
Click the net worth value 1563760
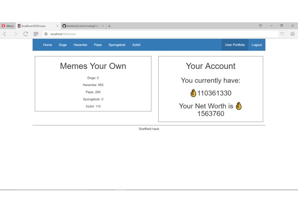211,114
